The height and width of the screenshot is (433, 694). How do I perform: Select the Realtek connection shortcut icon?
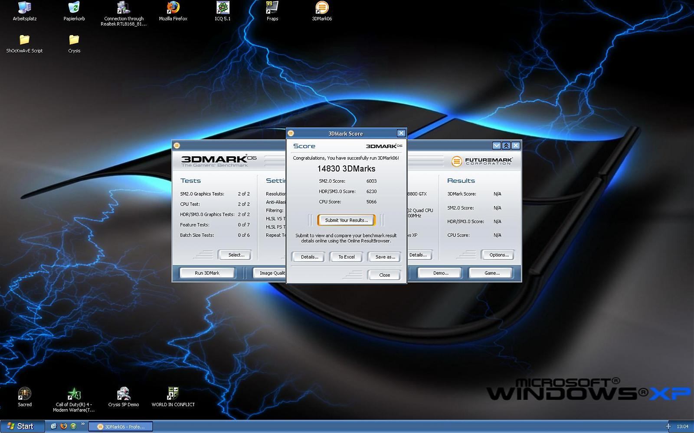point(124,8)
